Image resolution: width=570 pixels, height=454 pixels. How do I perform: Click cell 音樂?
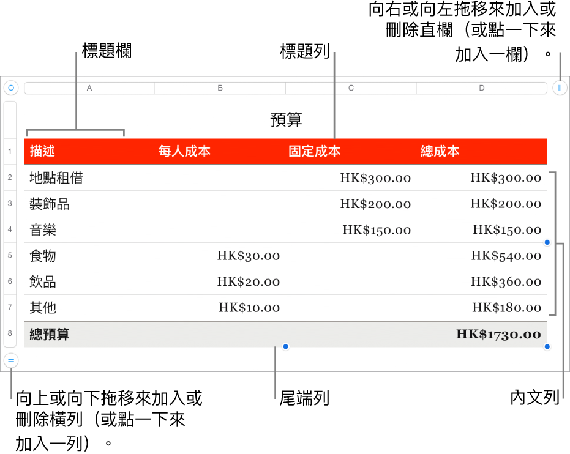89,230
